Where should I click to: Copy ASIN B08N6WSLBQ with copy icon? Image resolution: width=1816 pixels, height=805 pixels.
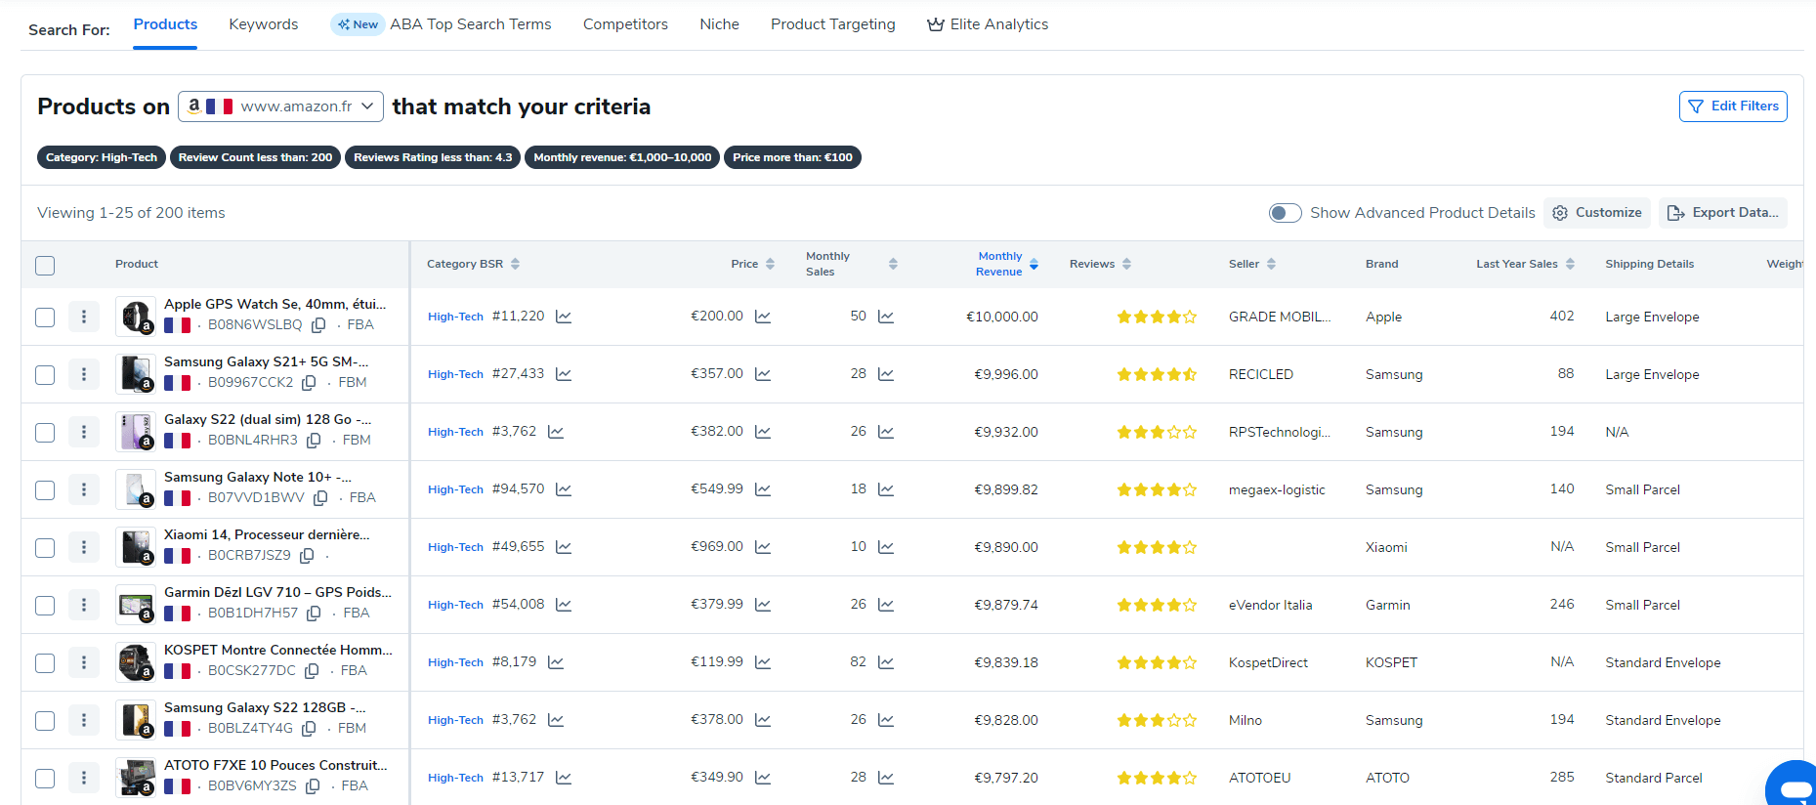click(x=318, y=325)
